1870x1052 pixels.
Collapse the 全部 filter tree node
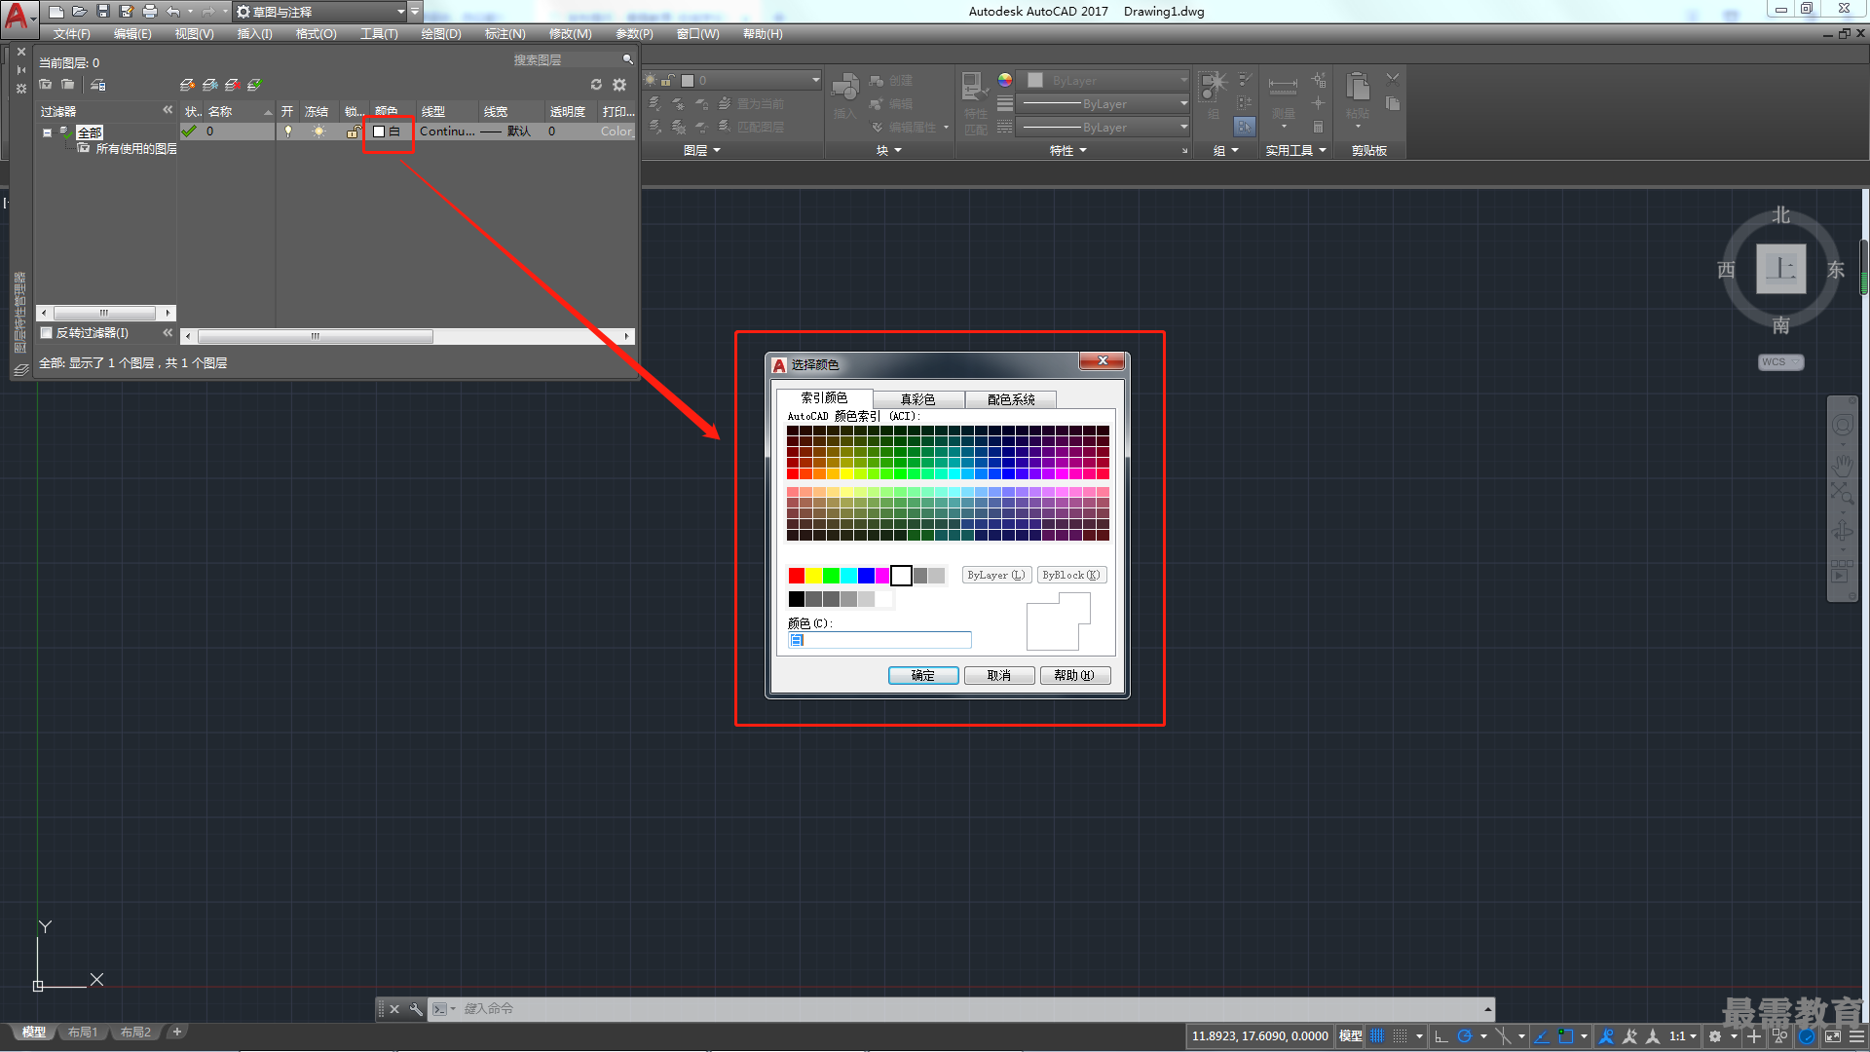point(47,132)
